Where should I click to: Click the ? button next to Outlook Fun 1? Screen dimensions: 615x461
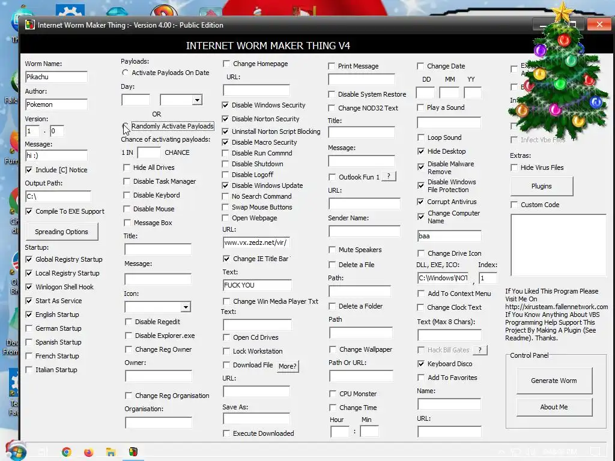click(389, 176)
